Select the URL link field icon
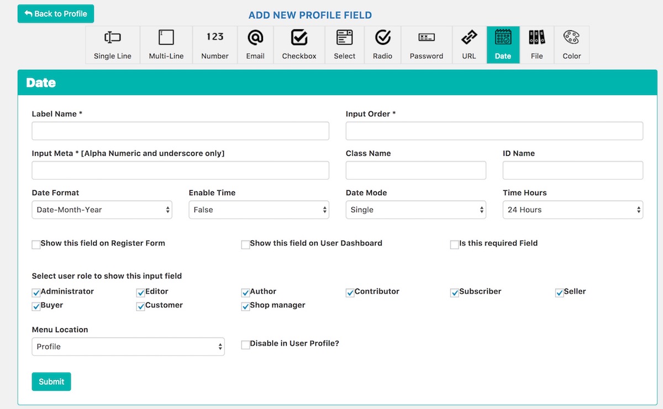The width and height of the screenshot is (663, 409). click(469, 38)
